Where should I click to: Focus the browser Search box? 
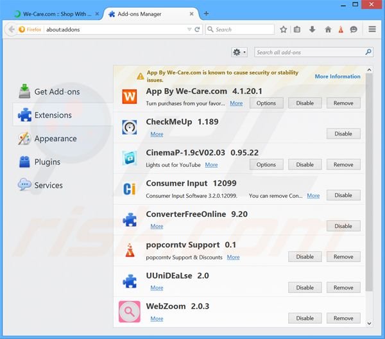click(240, 30)
